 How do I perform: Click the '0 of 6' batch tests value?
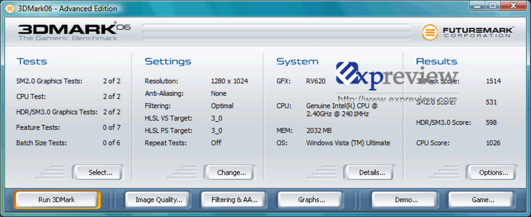(x=112, y=143)
